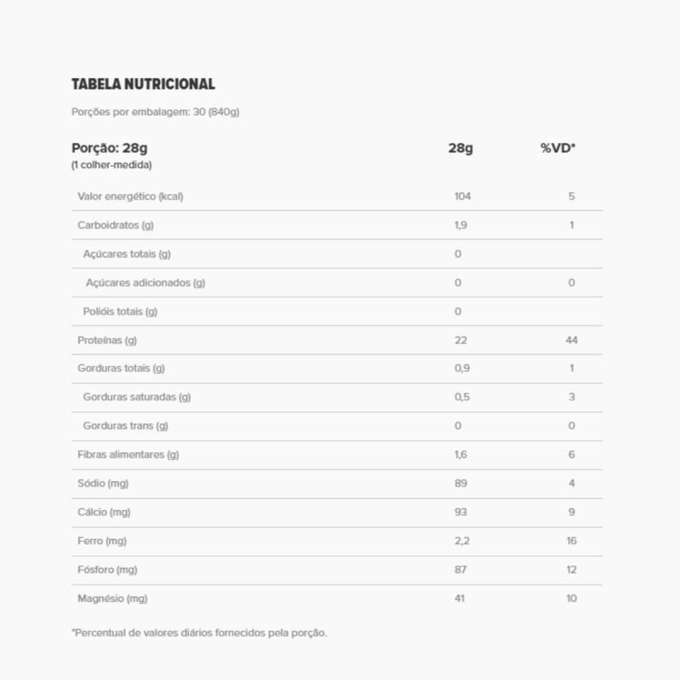Image resolution: width=680 pixels, height=680 pixels.
Task: Select the Proteínas 44 %VD value
Action: click(571, 341)
